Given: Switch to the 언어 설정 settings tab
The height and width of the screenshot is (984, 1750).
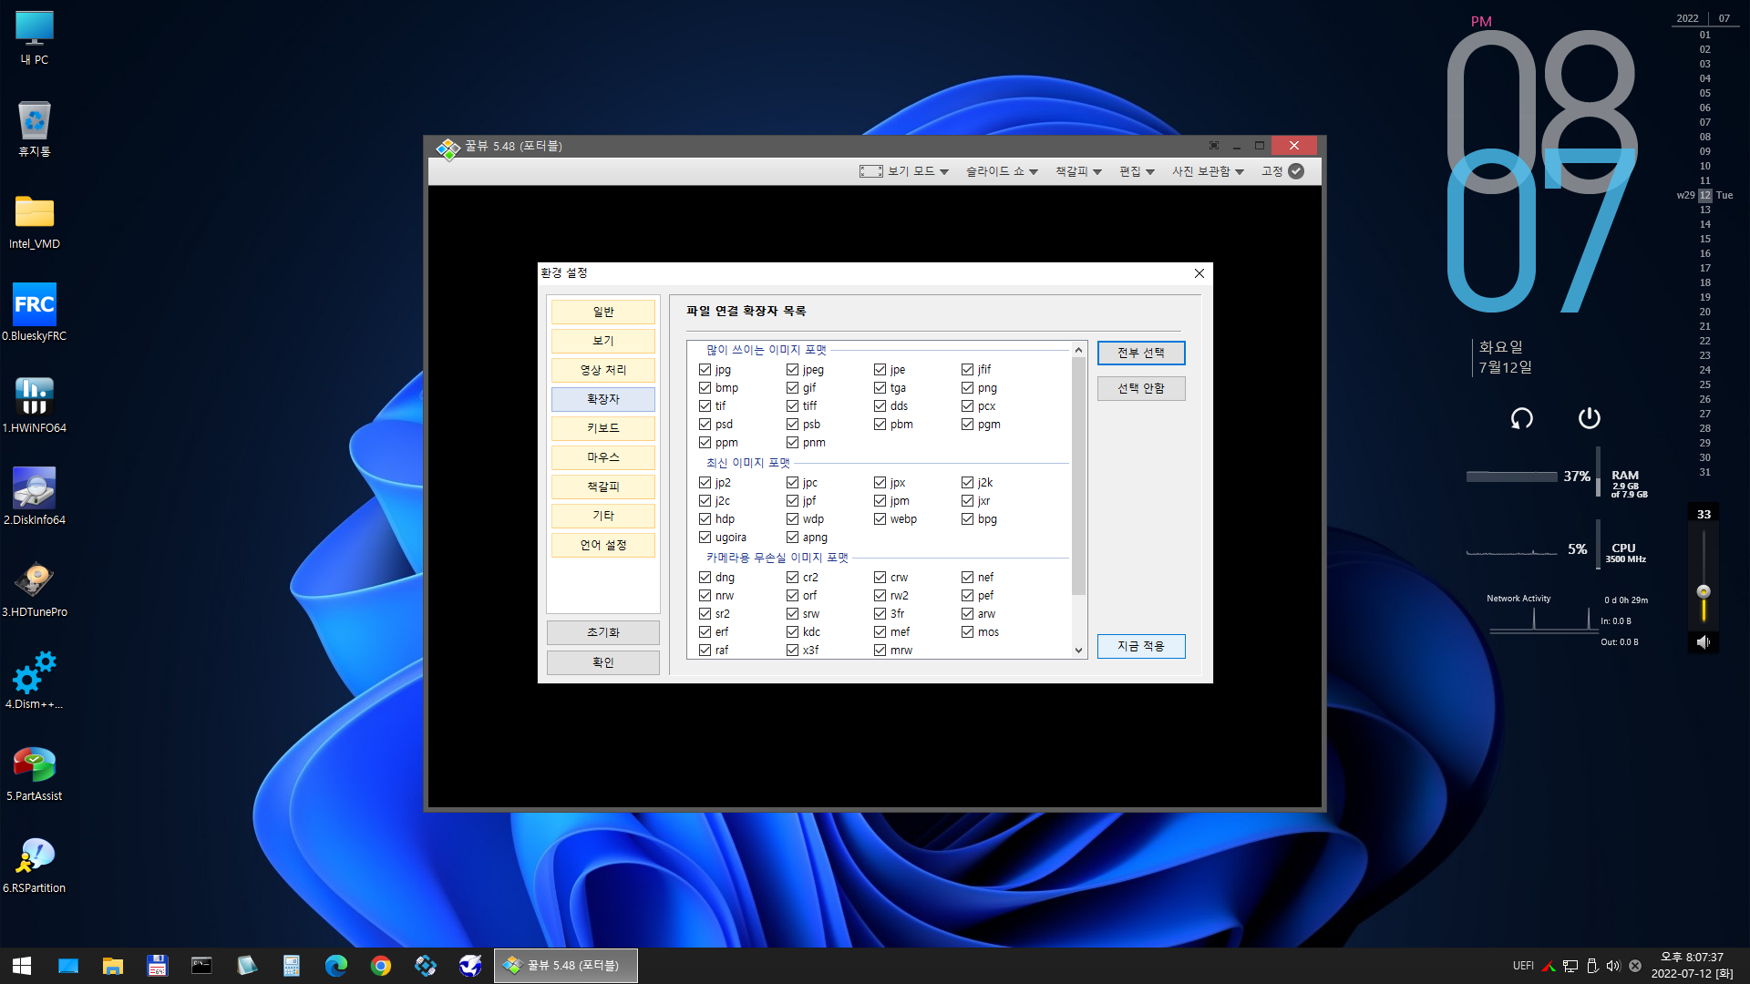Looking at the screenshot, I should (603, 545).
